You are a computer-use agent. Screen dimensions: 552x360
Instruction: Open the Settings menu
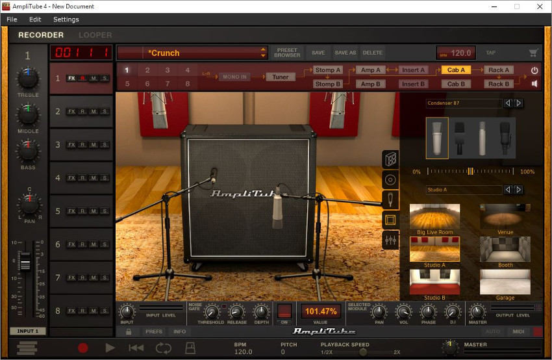[x=66, y=19]
